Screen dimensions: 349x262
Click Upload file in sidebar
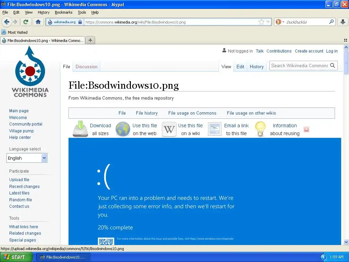tap(19, 179)
